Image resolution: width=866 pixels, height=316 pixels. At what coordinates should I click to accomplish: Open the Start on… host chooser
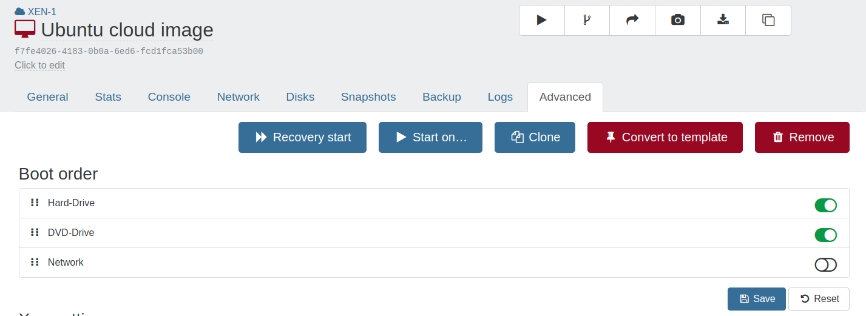(430, 137)
